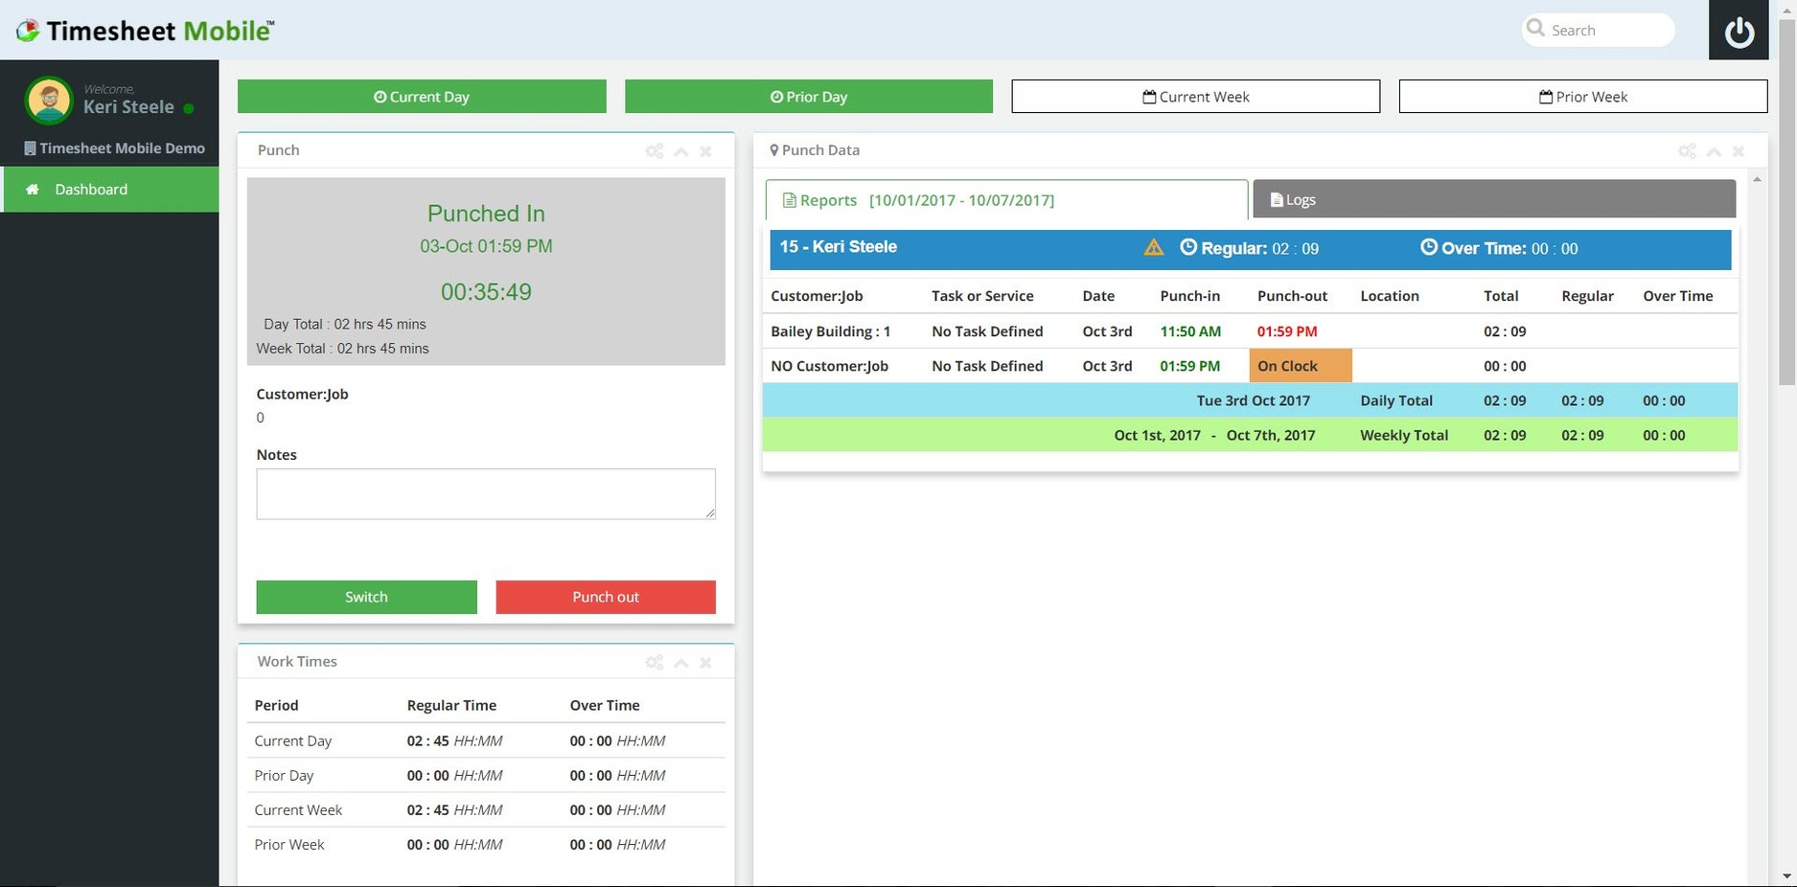The width and height of the screenshot is (1797, 887).
Task: Close the Punch panel with X
Action: coord(705,151)
